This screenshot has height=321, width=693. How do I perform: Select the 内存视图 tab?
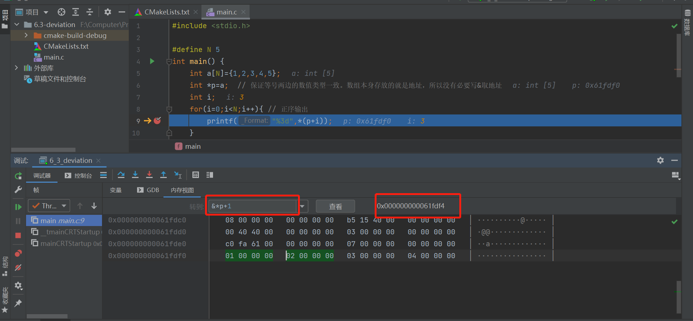tap(182, 190)
